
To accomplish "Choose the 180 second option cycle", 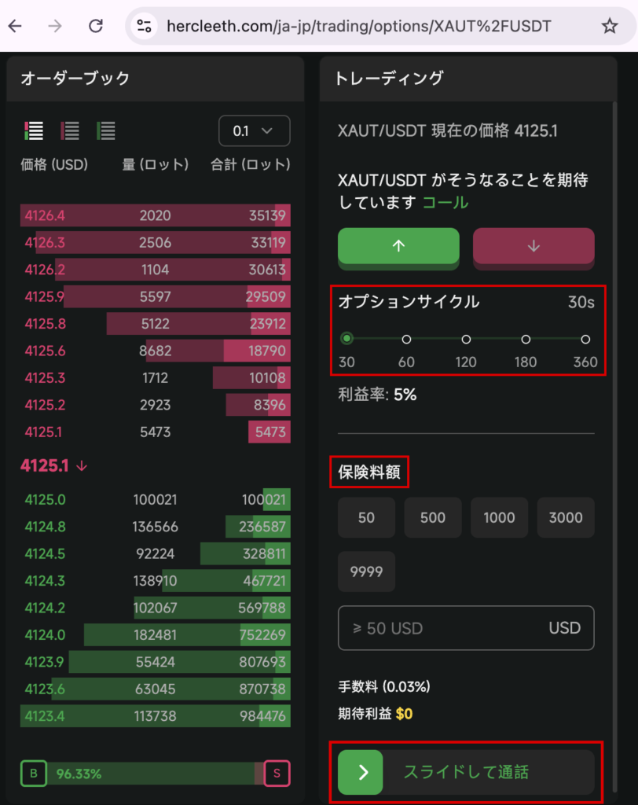I will (x=526, y=340).
